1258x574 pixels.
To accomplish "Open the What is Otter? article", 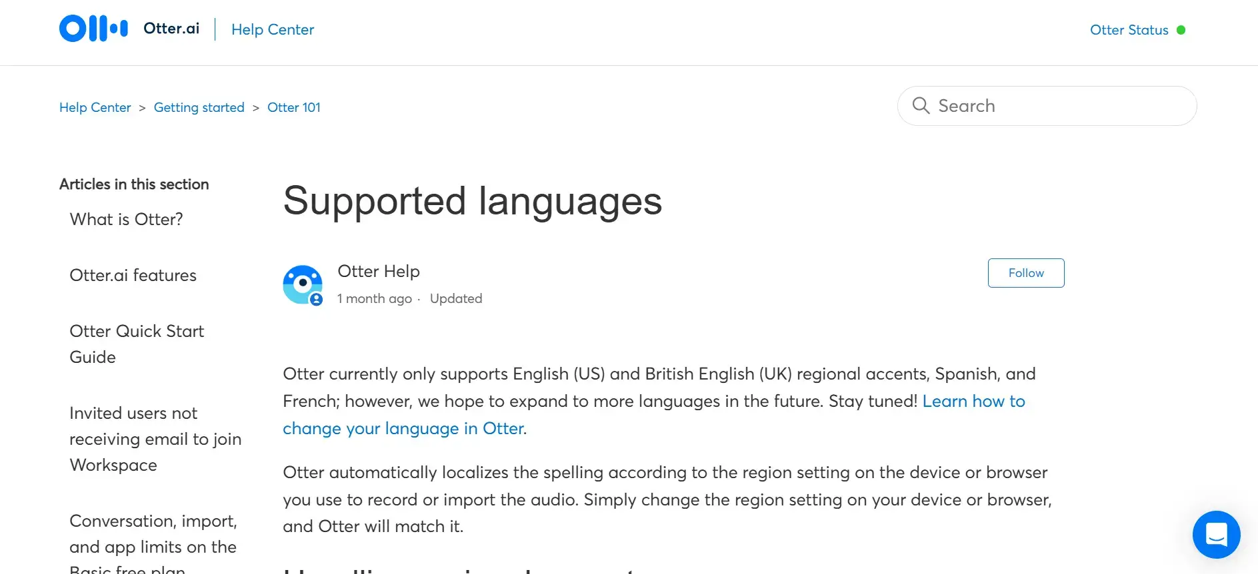I will point(126,219).
